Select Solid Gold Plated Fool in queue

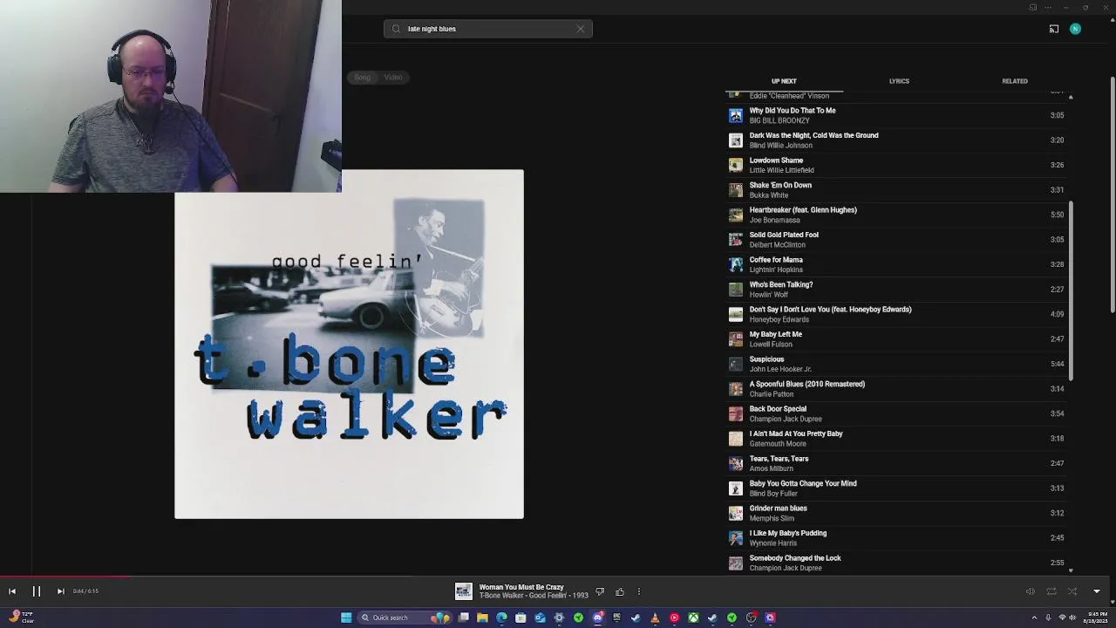point(896,240)
